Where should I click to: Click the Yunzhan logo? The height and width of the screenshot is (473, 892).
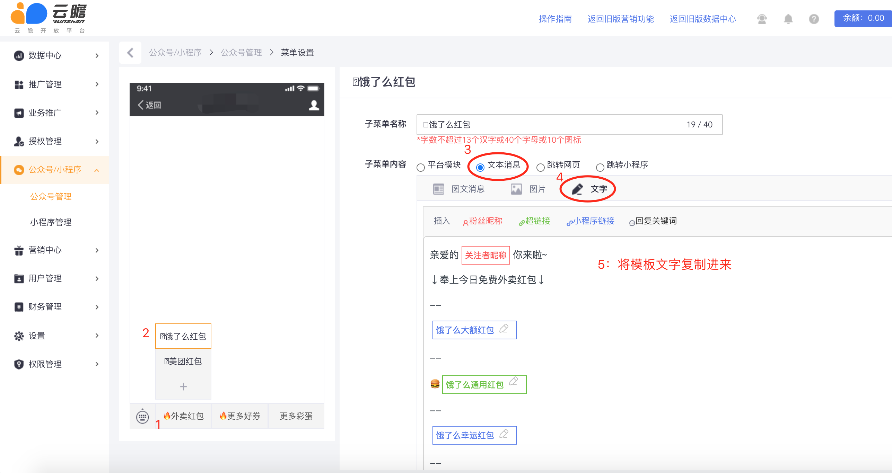tap(49, 18)
